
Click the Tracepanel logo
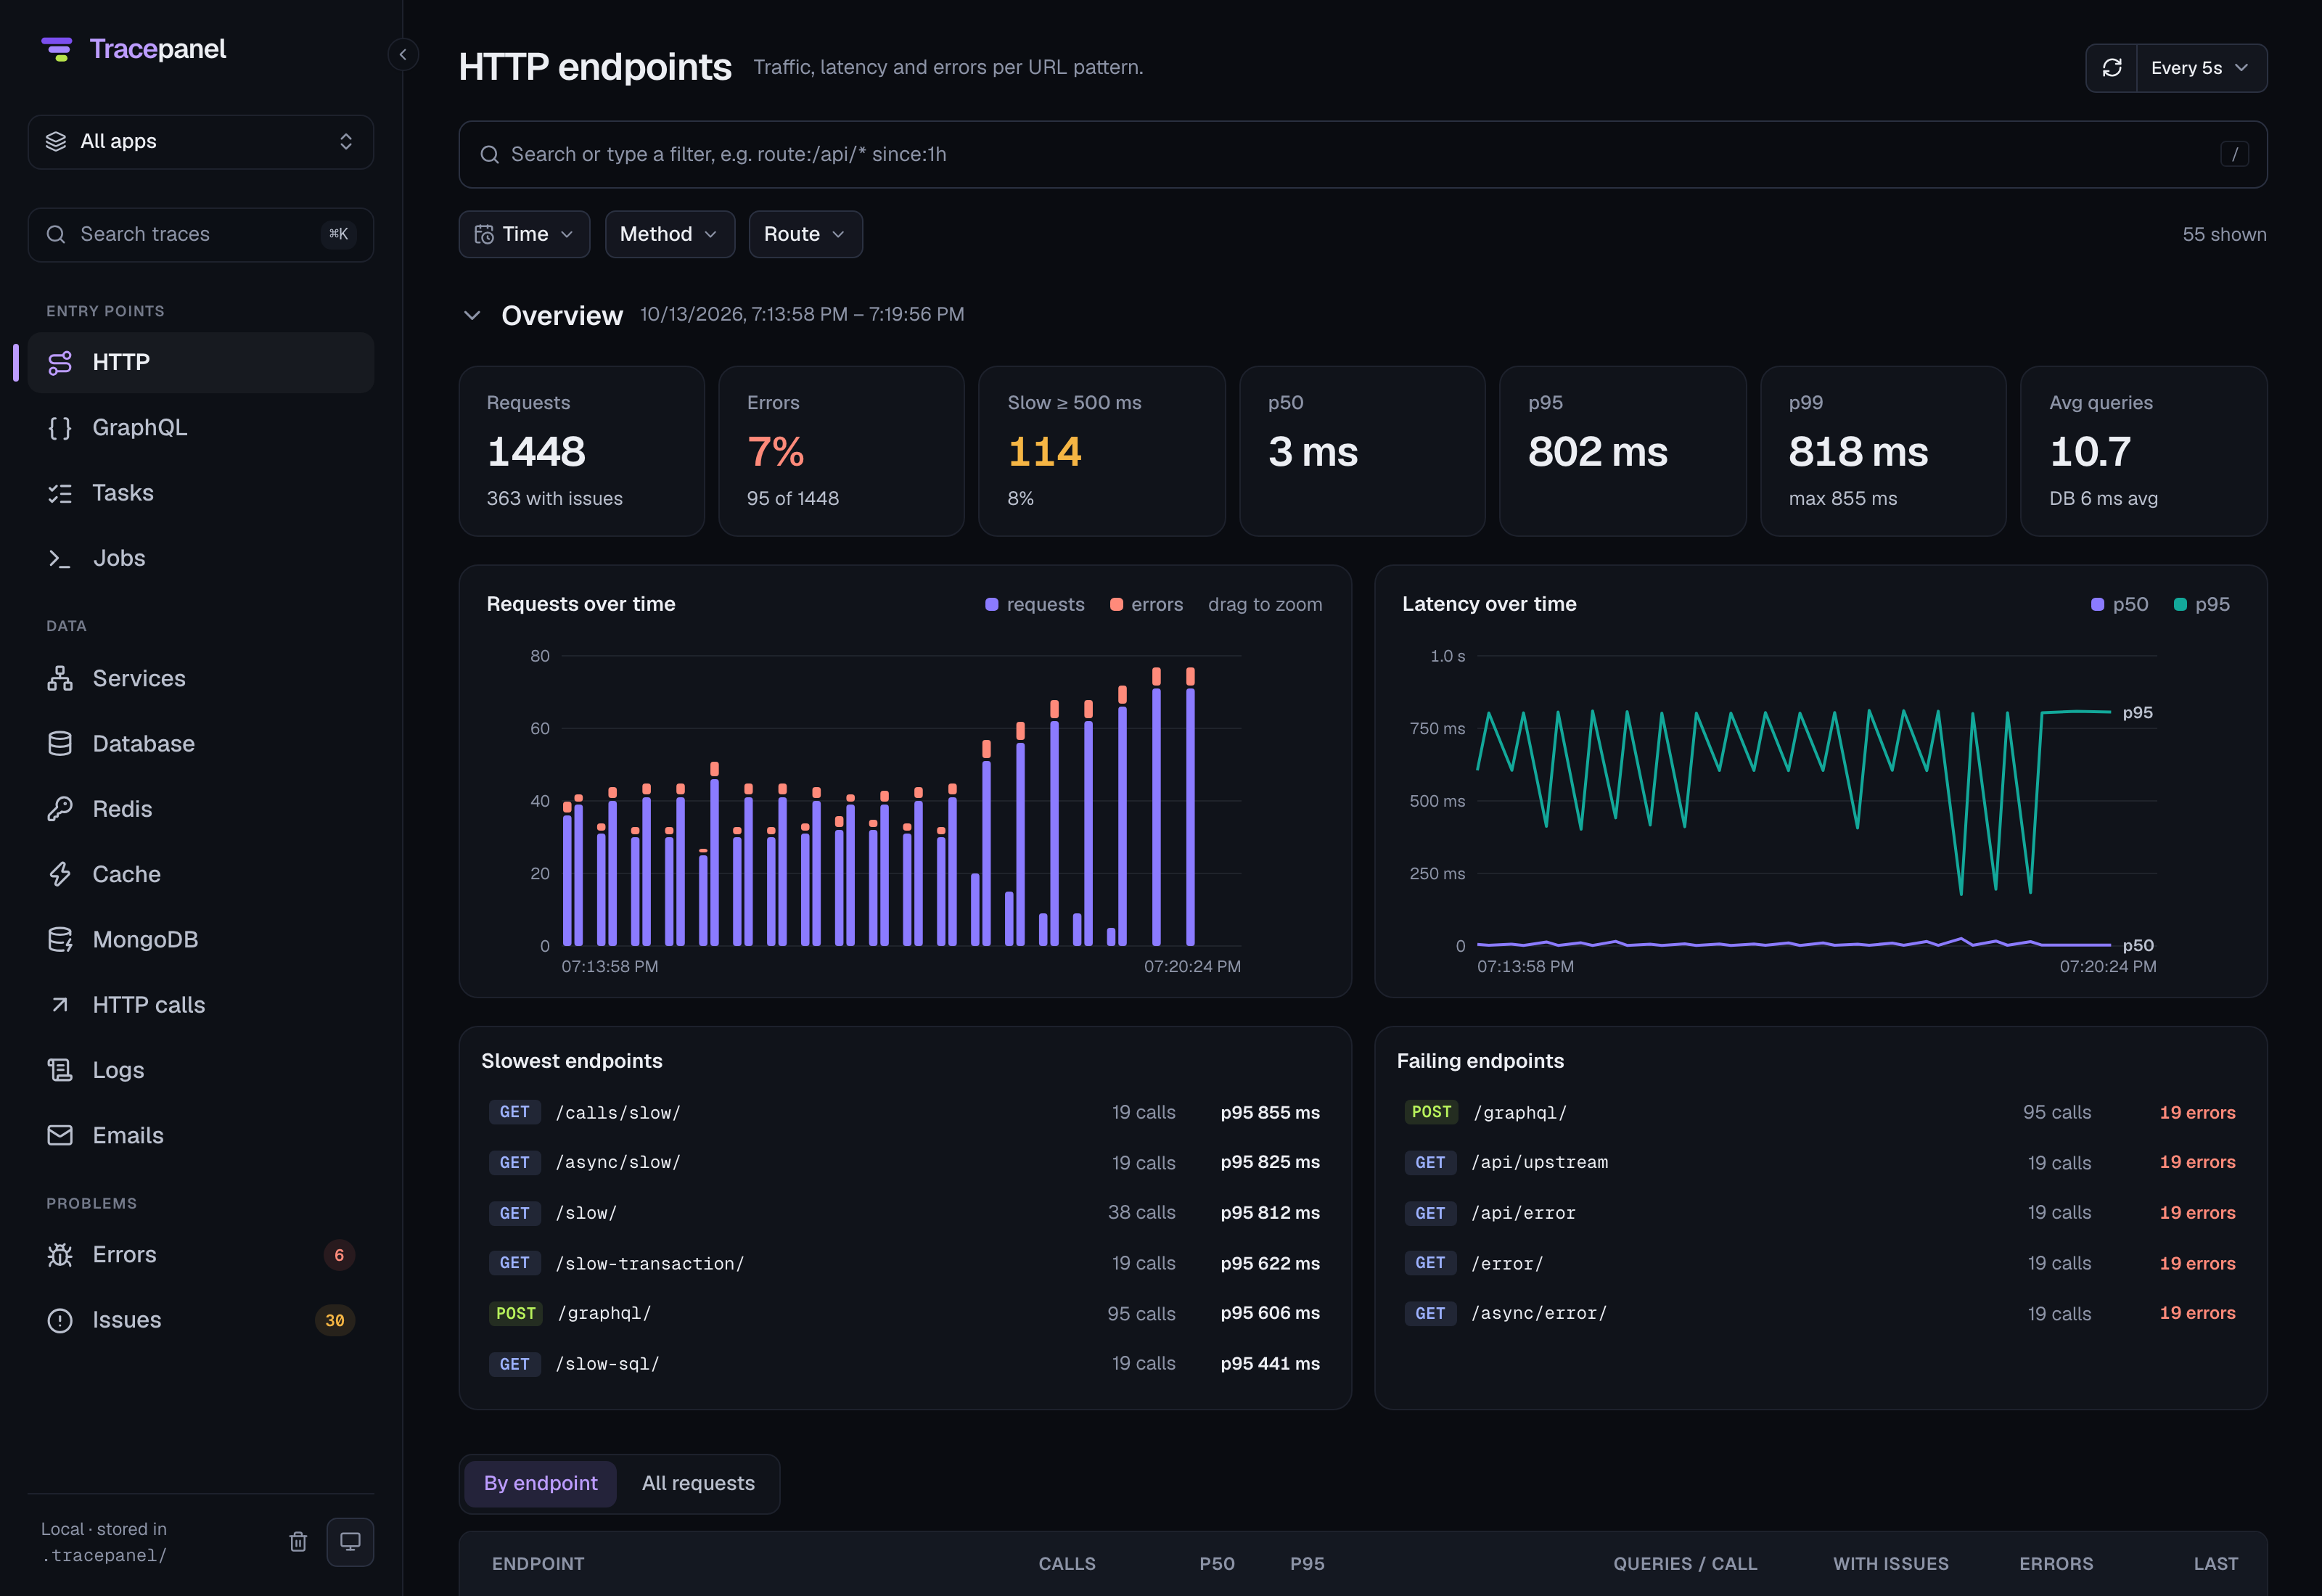coord(133,49)
